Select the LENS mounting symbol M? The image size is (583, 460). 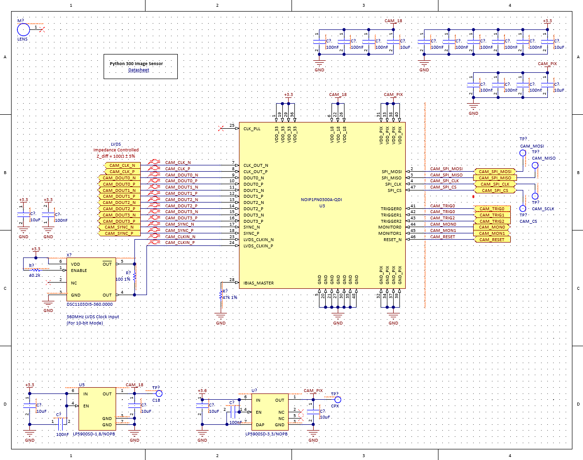[x=23, y=29]
